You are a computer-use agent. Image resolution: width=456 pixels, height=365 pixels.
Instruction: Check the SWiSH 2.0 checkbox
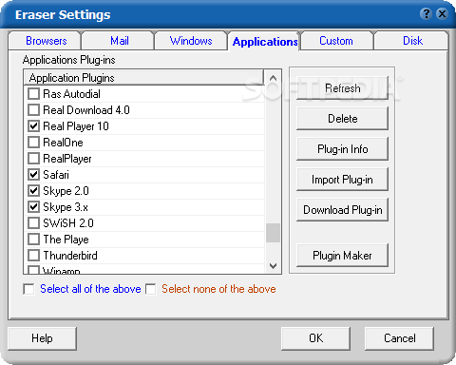click(33, 223)
